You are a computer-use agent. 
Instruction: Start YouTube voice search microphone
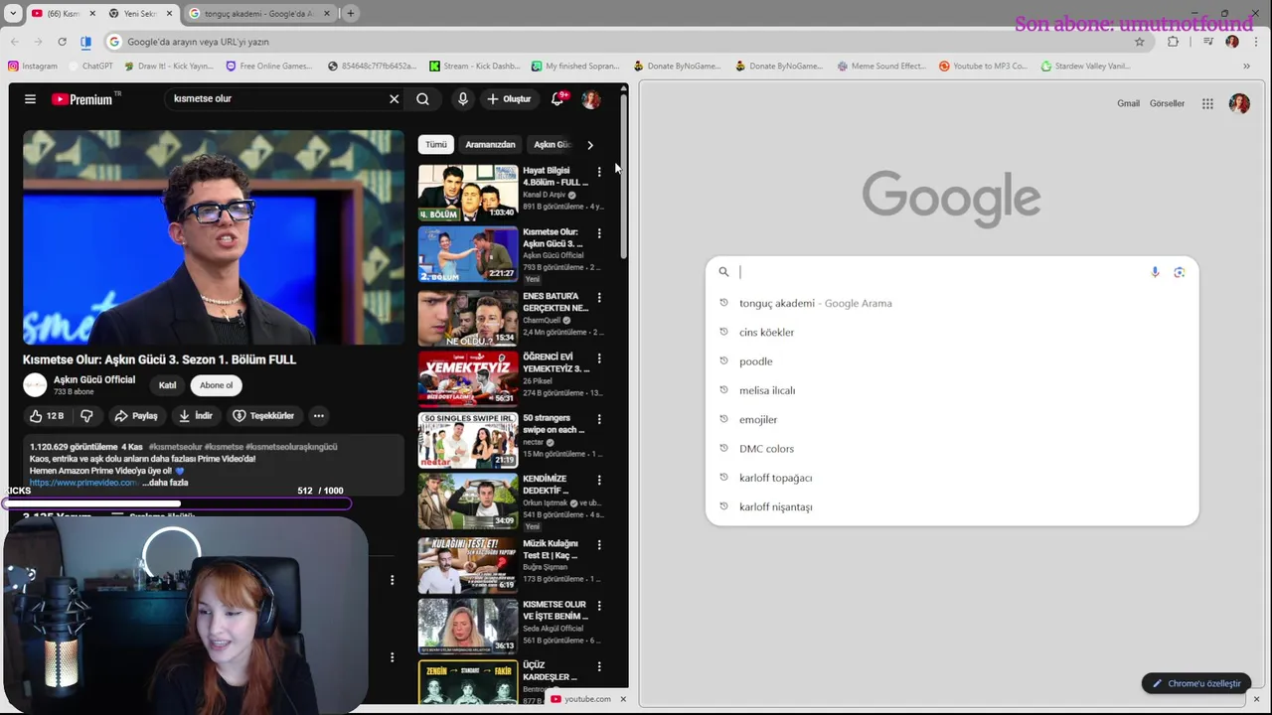click(462, 99)
